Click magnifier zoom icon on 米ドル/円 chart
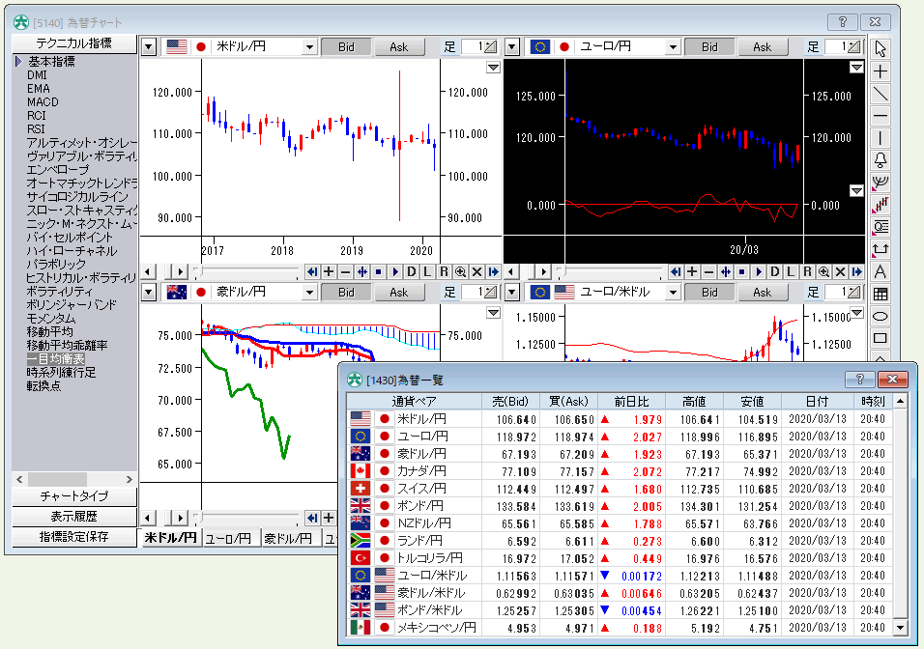Viewport: 924px width, 649px height. point(461,271)
